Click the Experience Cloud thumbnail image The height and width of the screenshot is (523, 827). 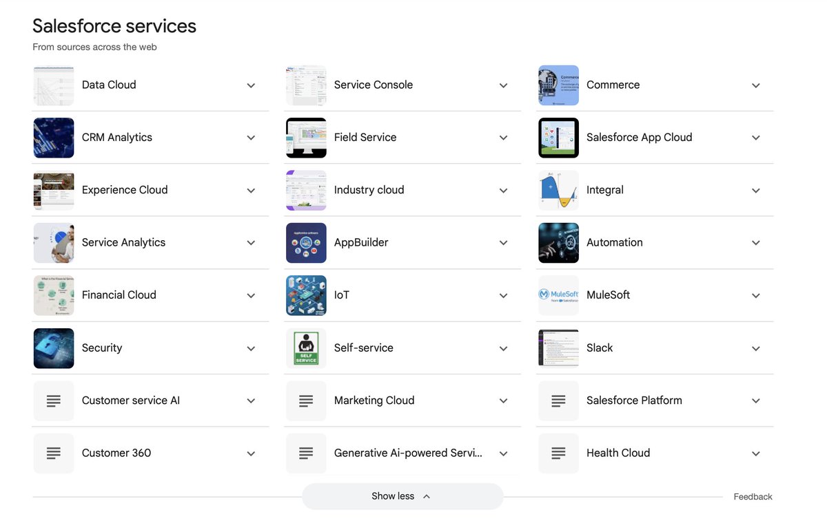click(54, 191)
